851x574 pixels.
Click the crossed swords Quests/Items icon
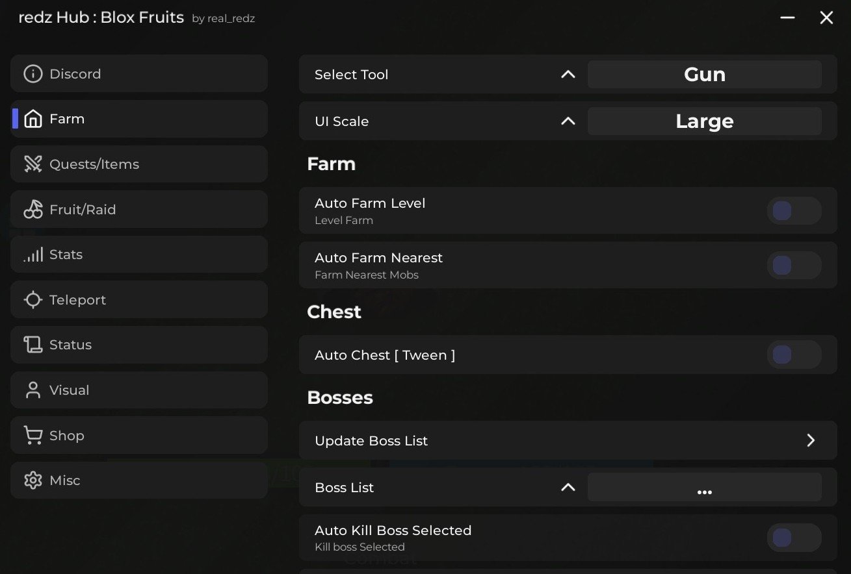pos(33,164)
